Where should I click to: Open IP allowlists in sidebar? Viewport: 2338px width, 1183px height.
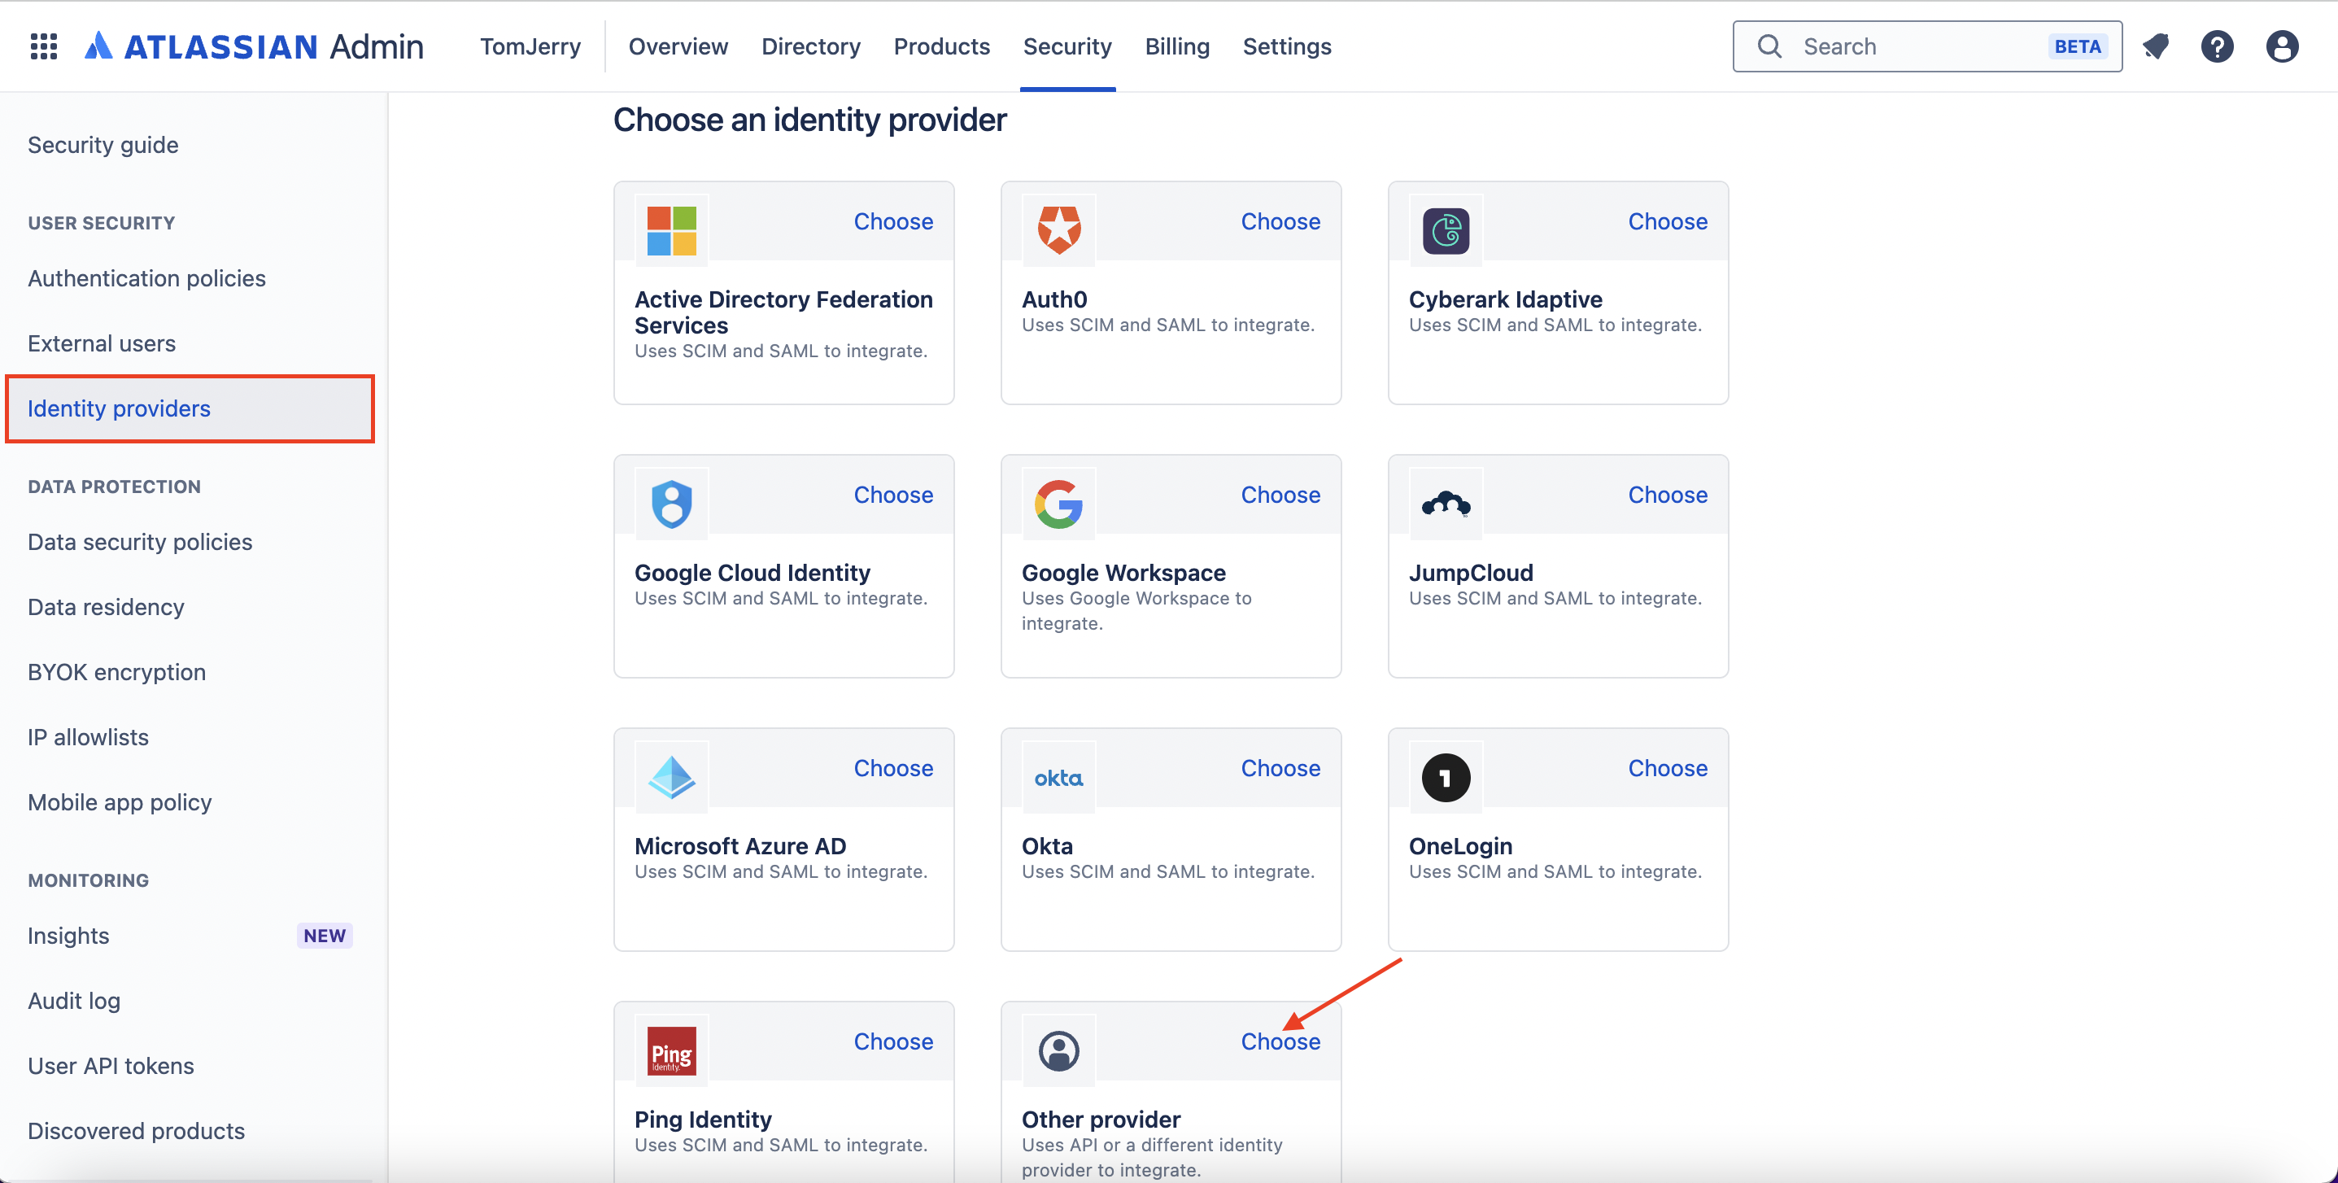pos(88,737)
